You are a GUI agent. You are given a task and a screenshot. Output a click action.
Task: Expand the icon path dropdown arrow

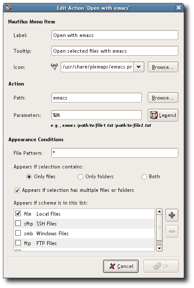pyautogui.click(x=139, y=67)
